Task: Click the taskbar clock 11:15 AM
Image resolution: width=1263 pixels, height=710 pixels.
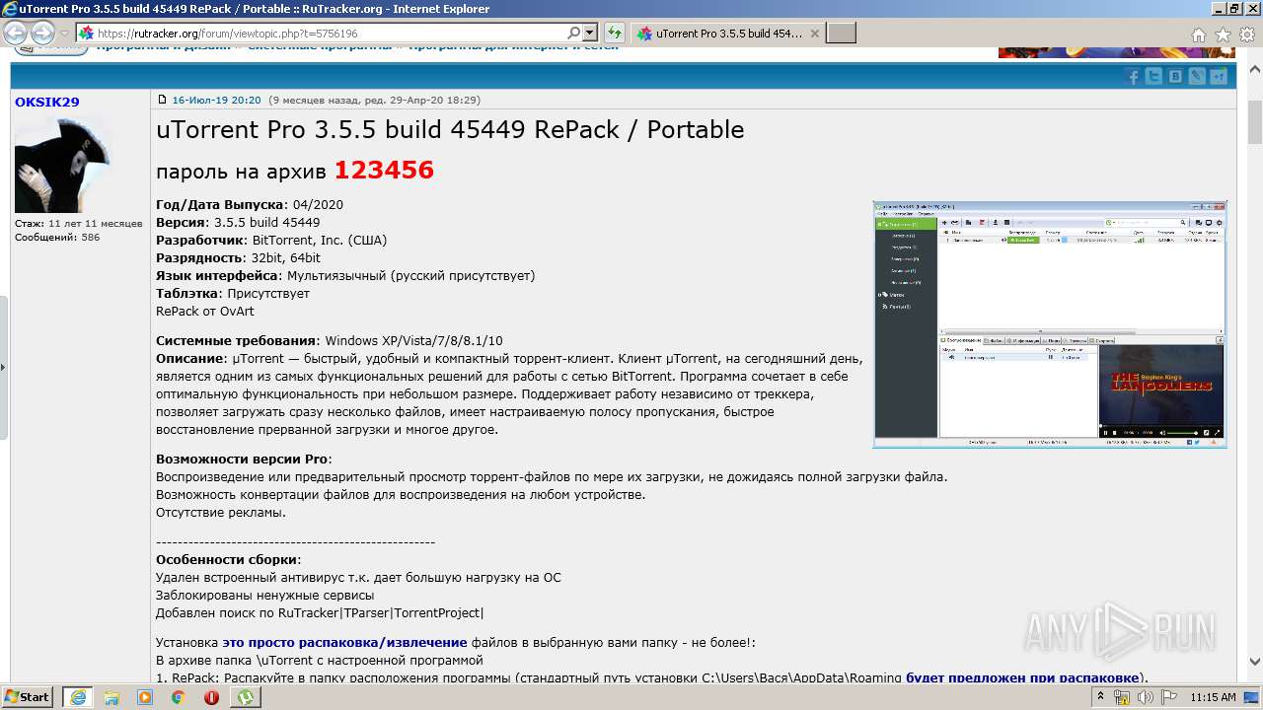Action: [x=1213, y=697]
